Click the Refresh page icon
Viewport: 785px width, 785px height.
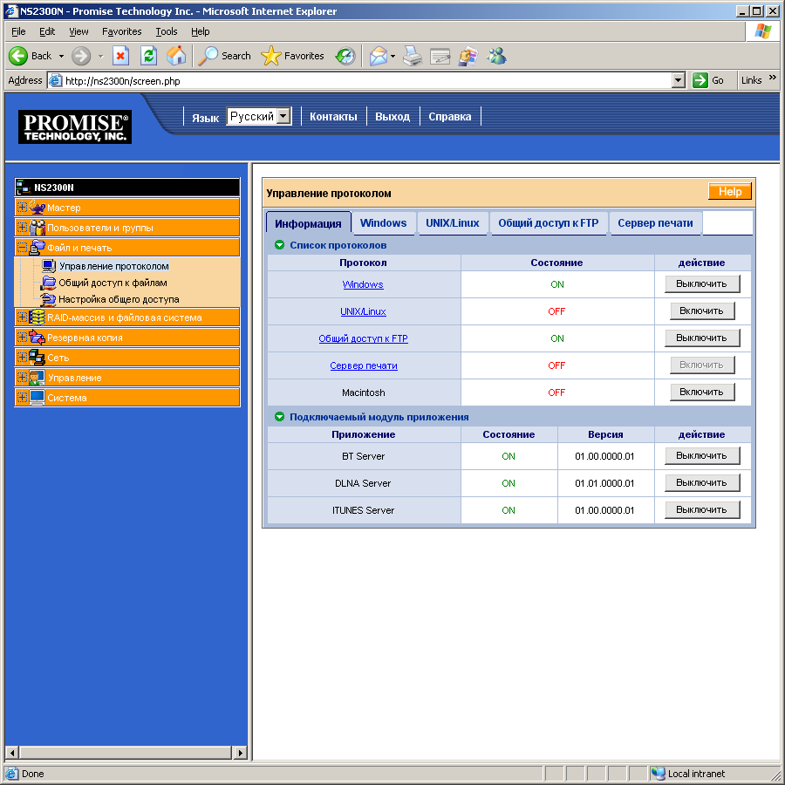(x=148, y=56)
